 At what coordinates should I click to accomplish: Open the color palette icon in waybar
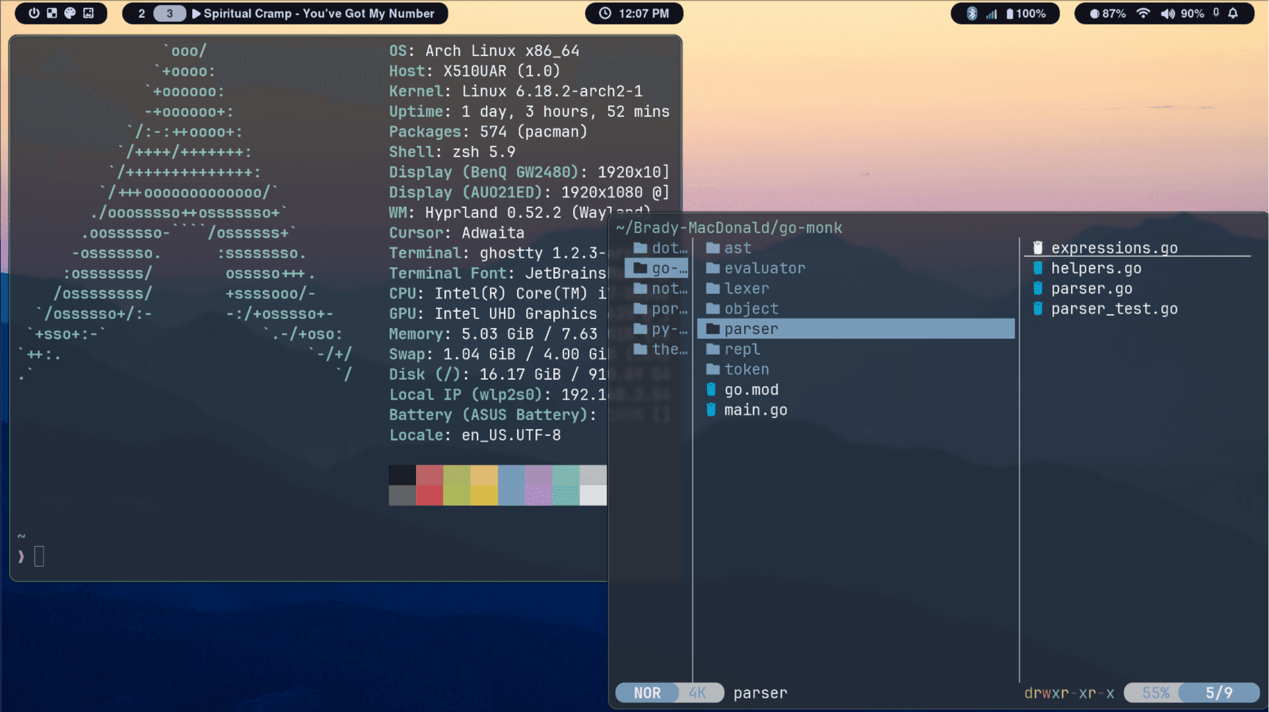pyautogui.click(x=70, y=13)
